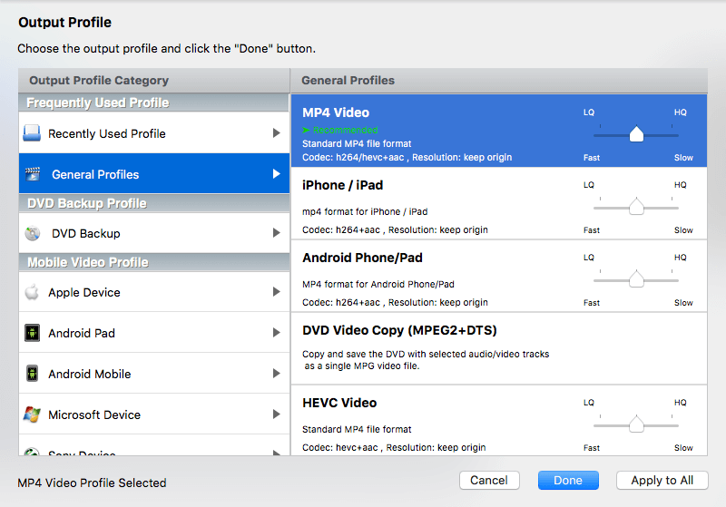Adjust the MP4 Video quality slider
Screen dimensions: 726x507
[x=636, y=134]
